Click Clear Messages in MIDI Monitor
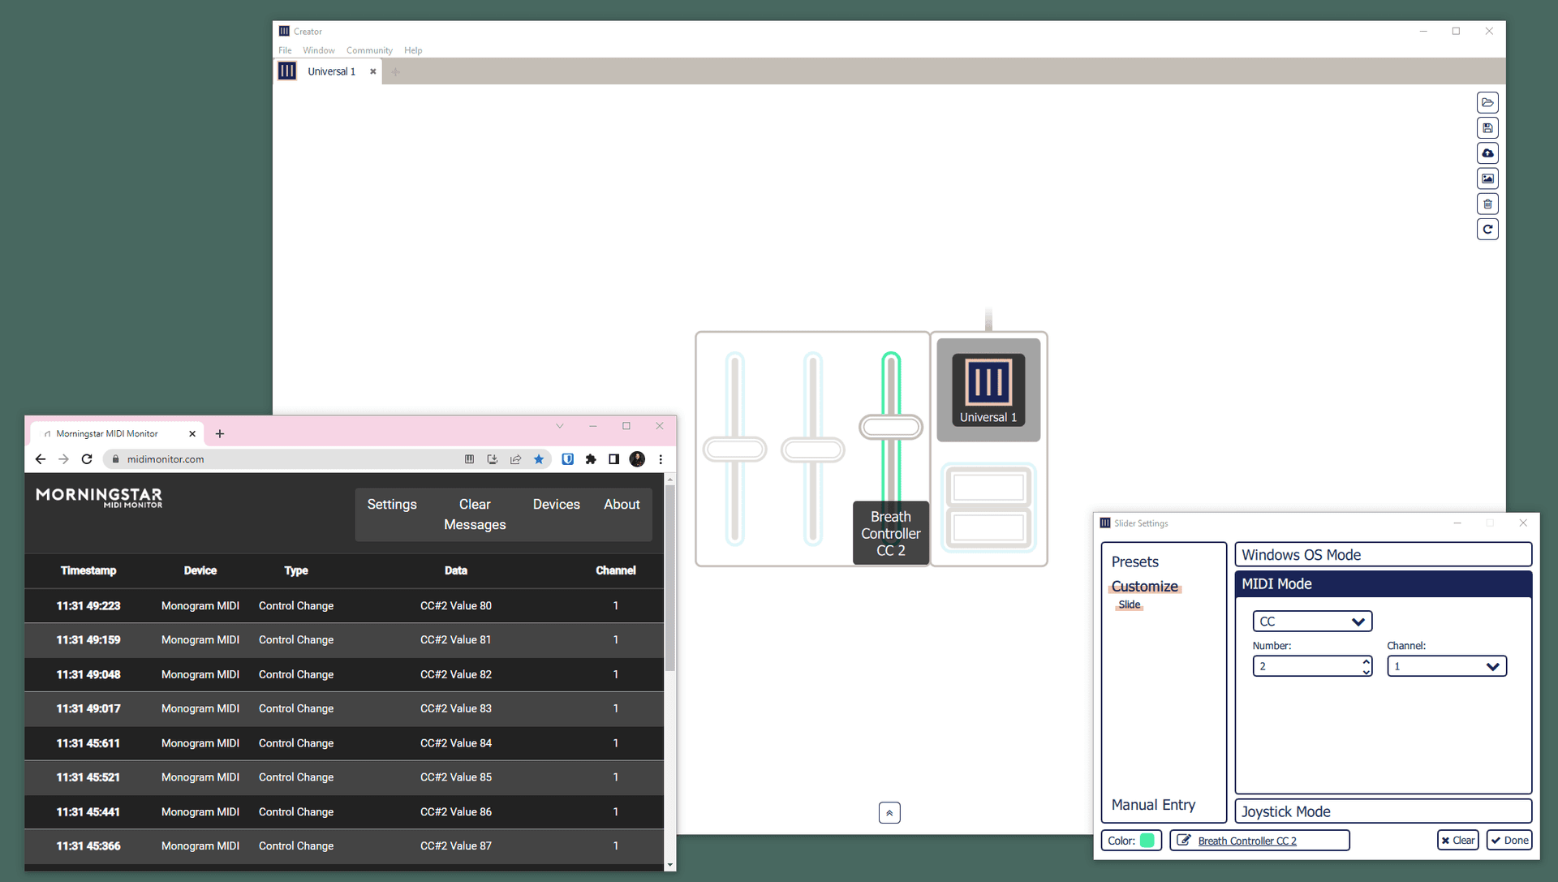The image size is (1558, 882). pyautogui.click(x=475, y=514)
